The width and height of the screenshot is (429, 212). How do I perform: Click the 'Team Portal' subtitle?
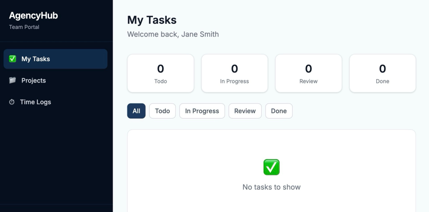coord(24,27)
